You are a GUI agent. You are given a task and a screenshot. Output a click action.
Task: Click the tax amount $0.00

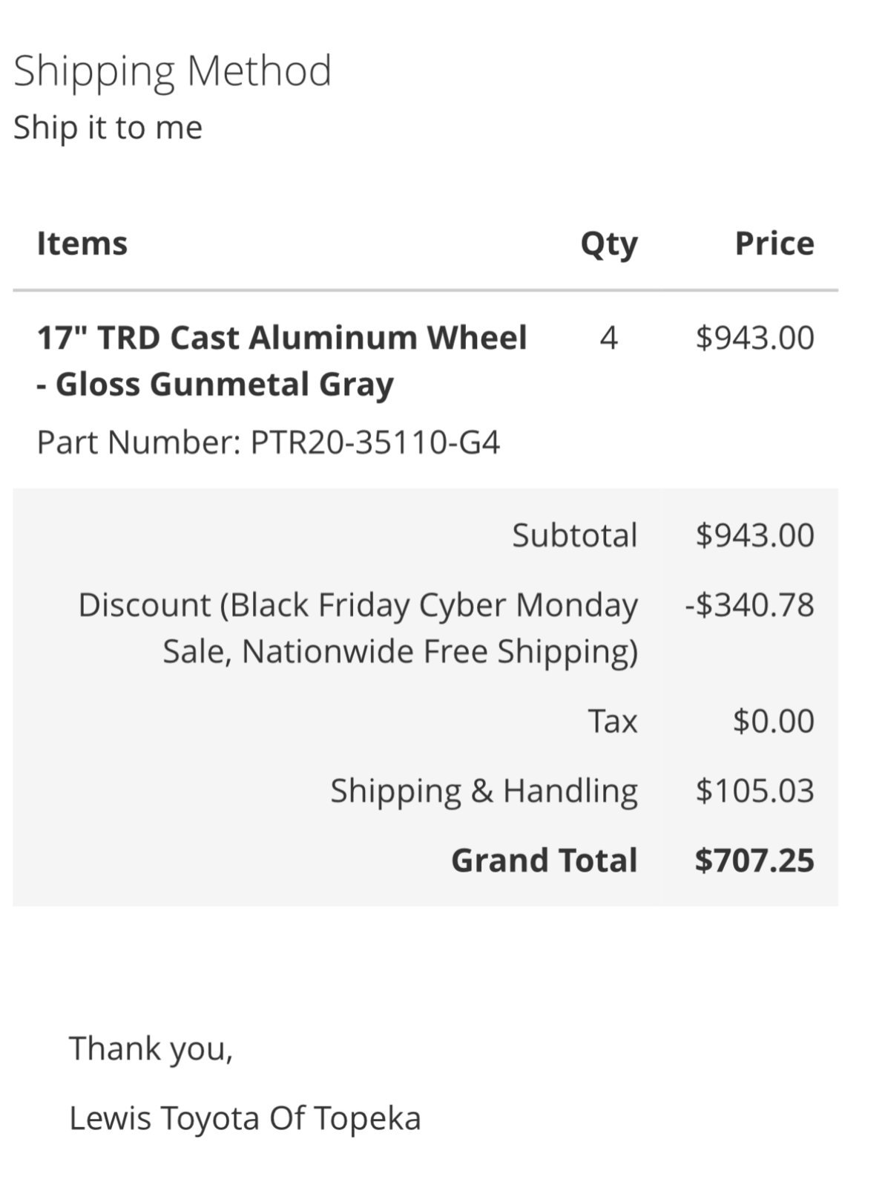774,721
